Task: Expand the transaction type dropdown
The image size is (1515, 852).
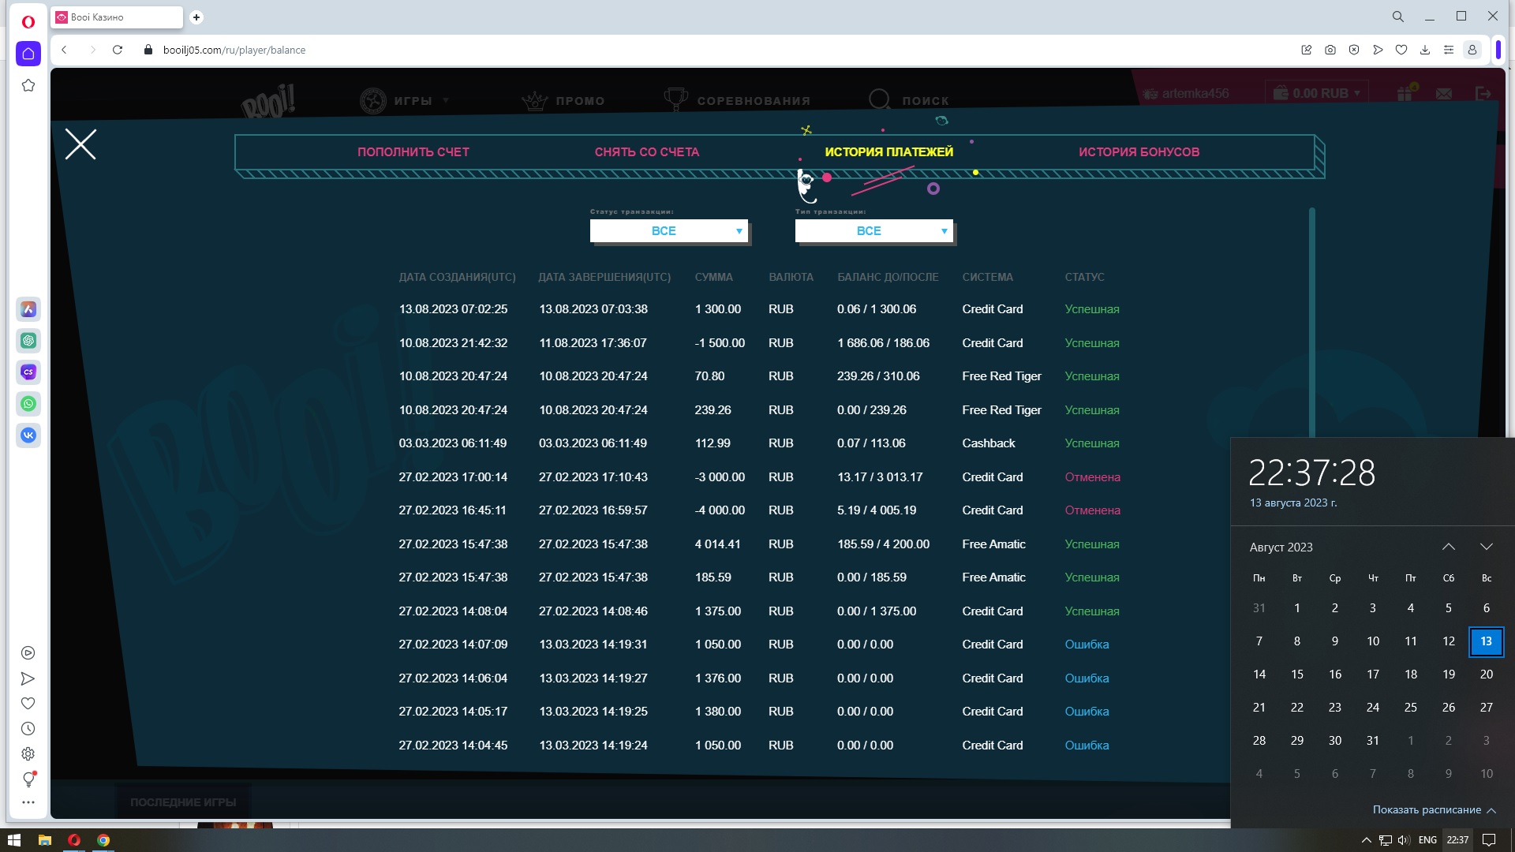Action: (873, 231)
